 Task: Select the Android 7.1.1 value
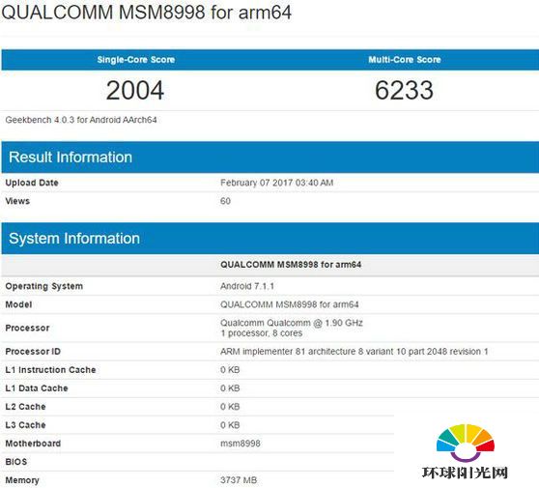247,286
